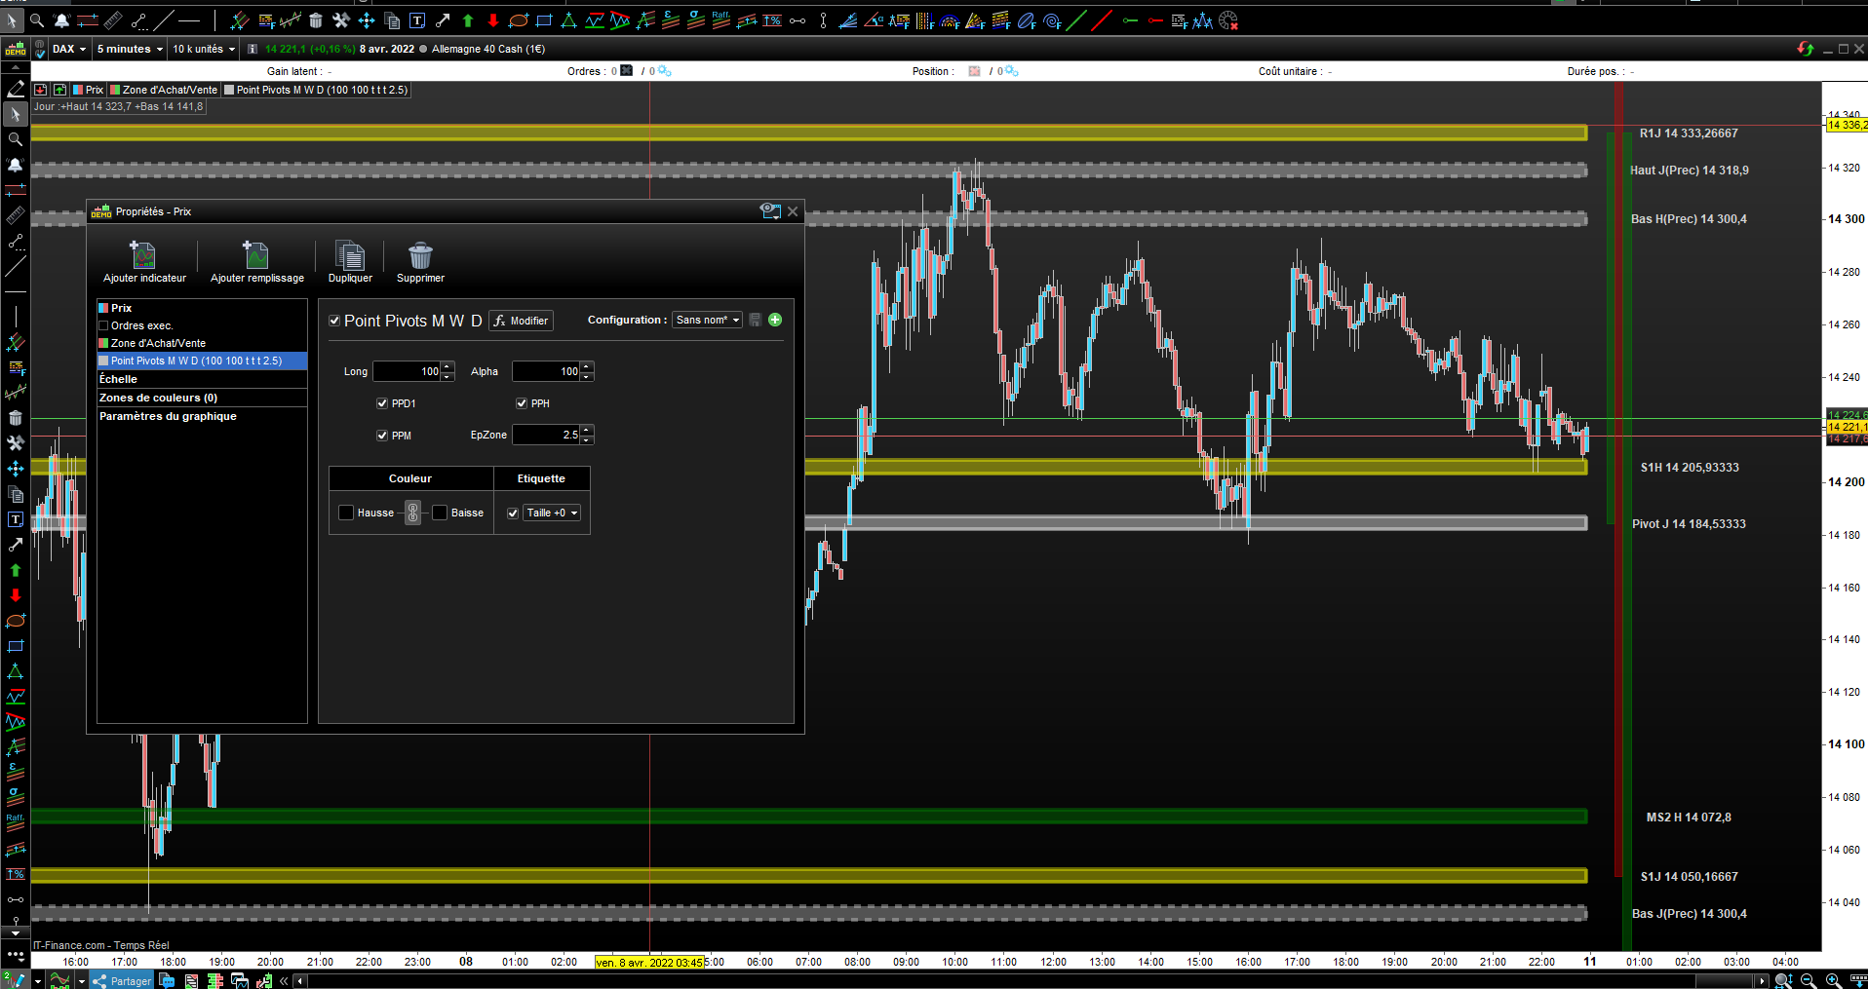This screenshot has width=1868, height=989.
Task: Toggle the Point Pivots M W D indicator checkbox
Action: click(334, 321)
